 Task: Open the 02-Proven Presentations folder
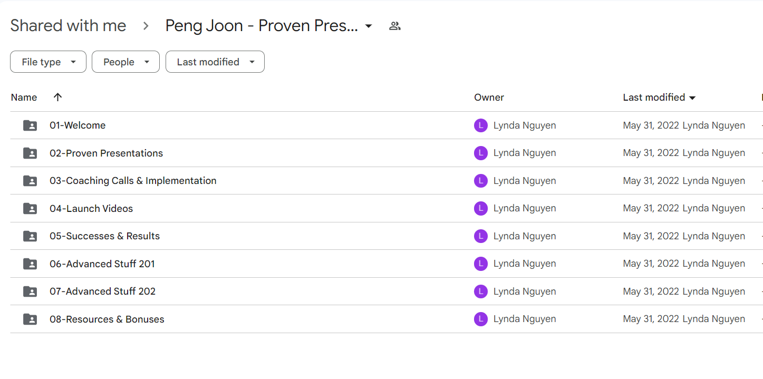tap(106, 153)
